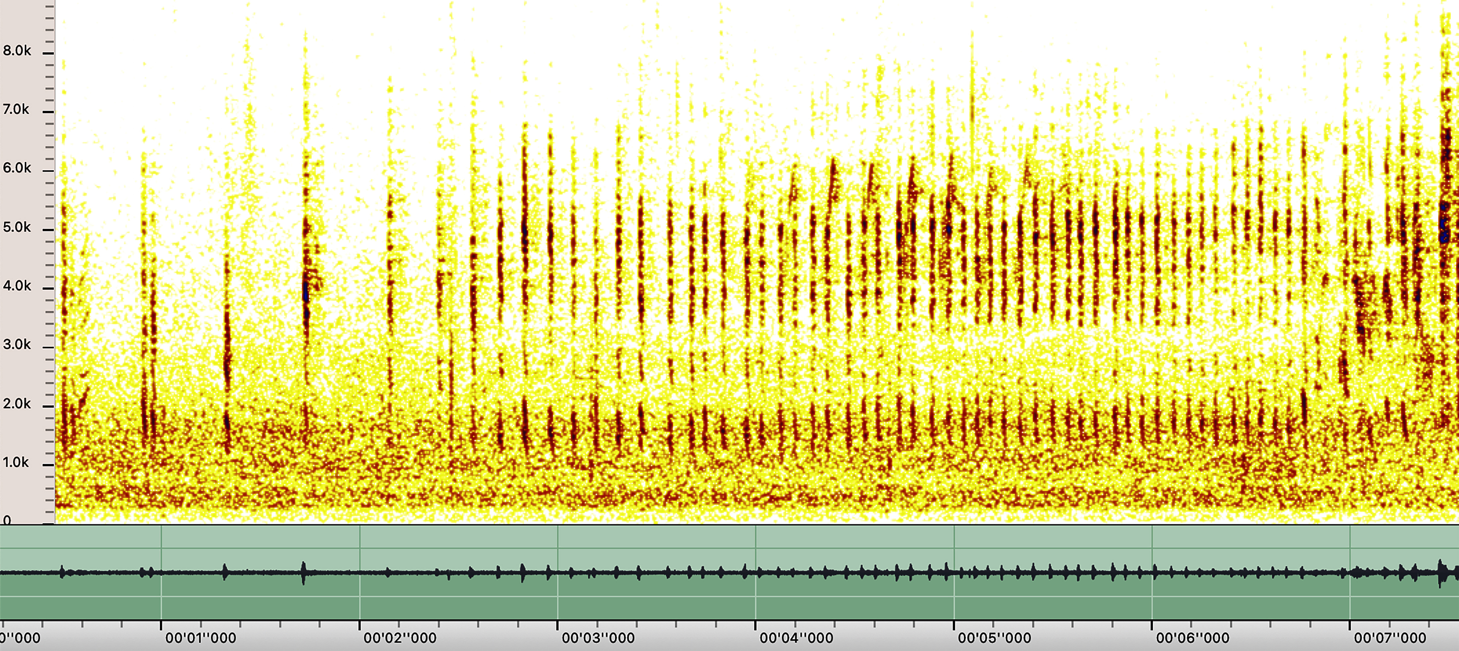Click the 2.0k frequency axis label
The height and width of the screenshot is (651, 1459).
pos(17,404)
